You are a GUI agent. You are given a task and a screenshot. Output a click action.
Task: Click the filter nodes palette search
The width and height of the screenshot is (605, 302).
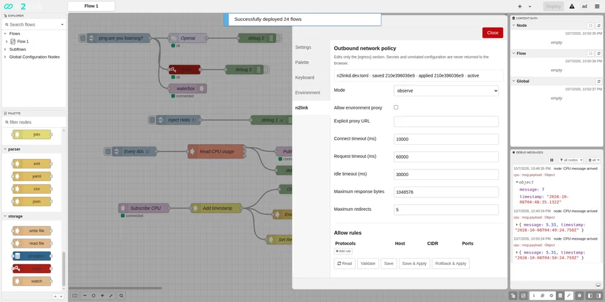34,122
